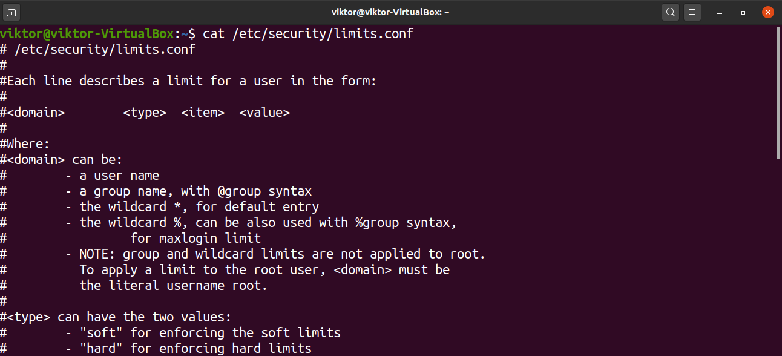Click the cat /etc/security/limits.conf command

tap(308, 34)
